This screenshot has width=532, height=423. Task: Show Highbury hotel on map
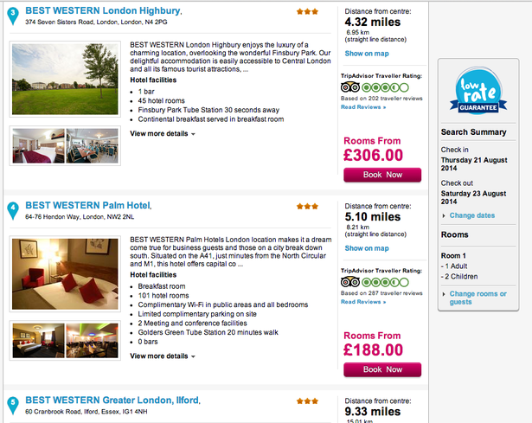point(366,54)
